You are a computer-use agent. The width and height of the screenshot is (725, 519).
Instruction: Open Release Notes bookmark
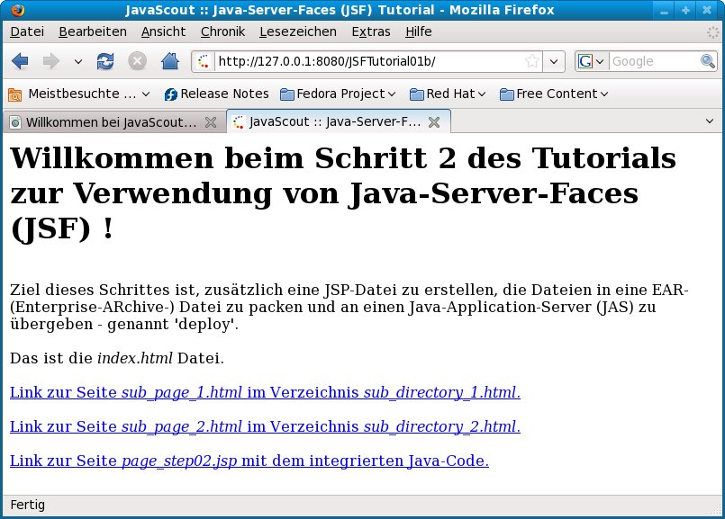click(x=216, y=94)
